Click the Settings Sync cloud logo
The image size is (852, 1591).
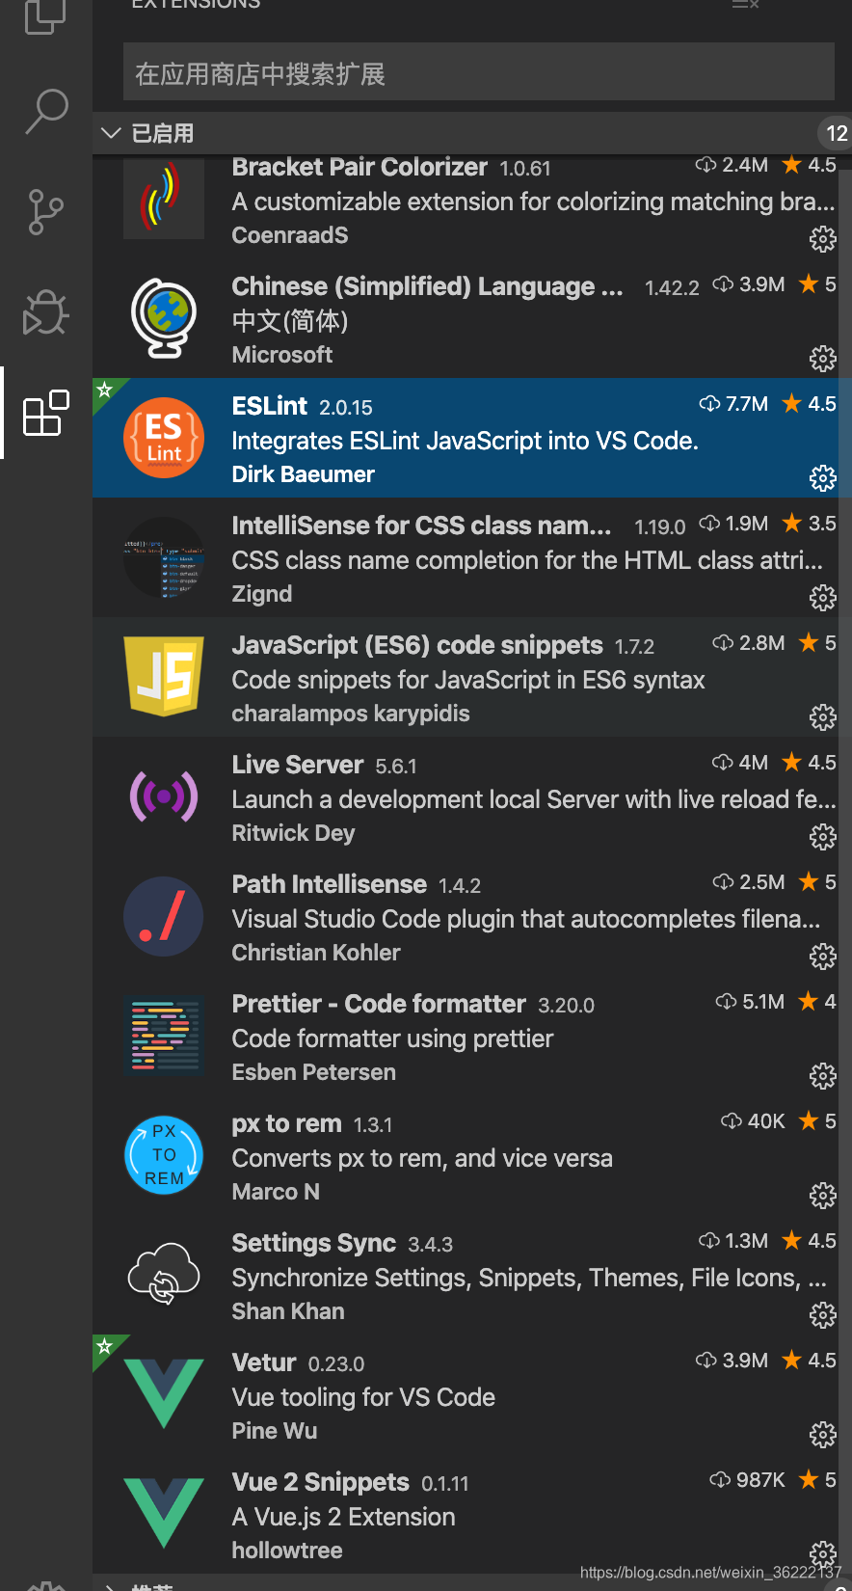(164, 1275)
